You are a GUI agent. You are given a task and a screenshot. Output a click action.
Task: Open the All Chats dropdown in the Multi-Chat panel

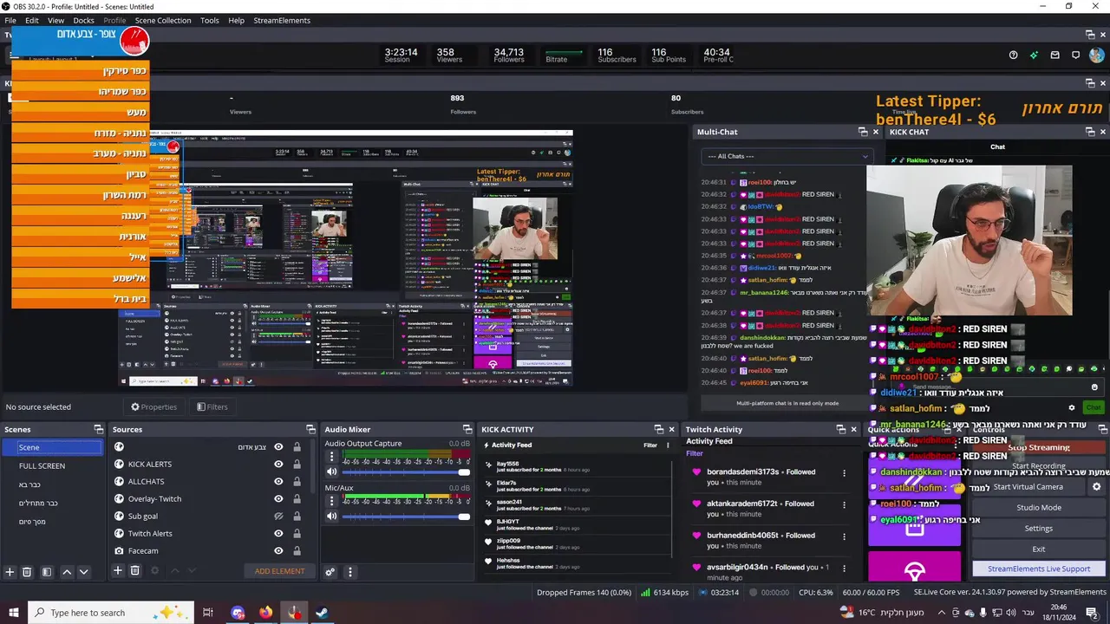787,156
